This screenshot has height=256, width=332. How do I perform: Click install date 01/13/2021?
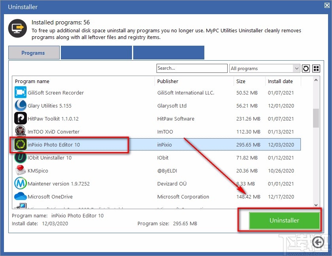pos(281,132)
